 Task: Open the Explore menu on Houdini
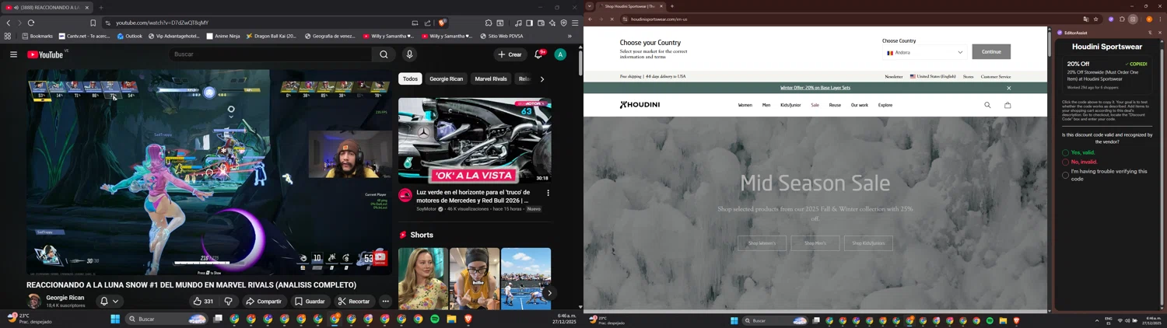885,105
